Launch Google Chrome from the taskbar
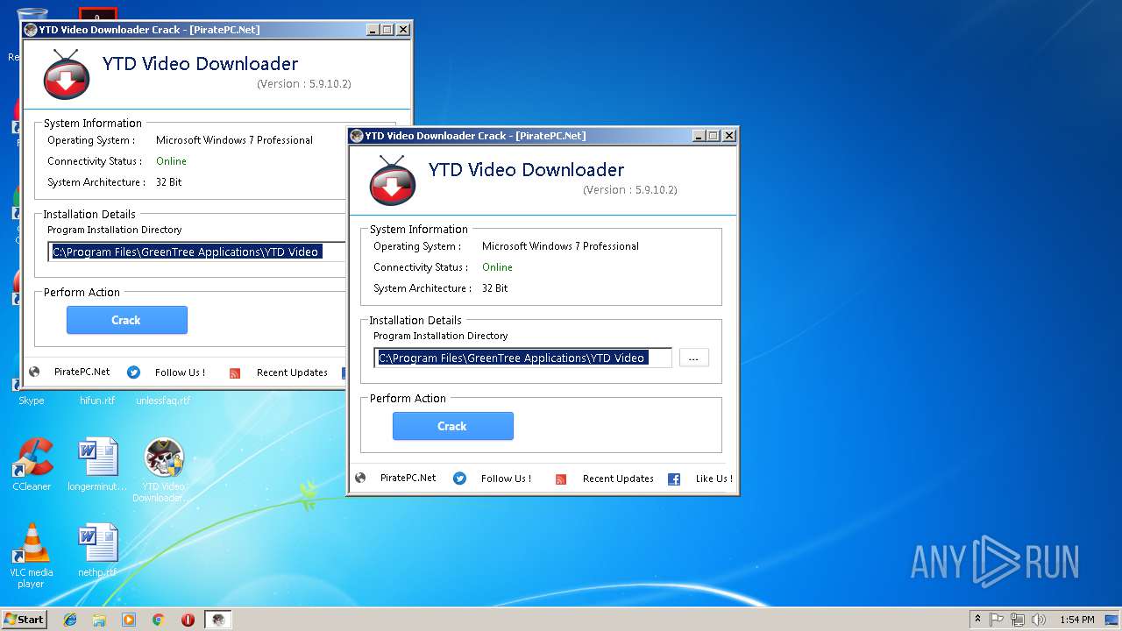1122x631 pixels. point(159,620)
